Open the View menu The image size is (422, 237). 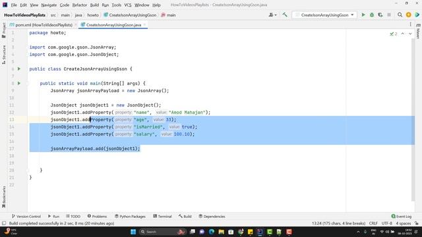click(x=34, y=5)
